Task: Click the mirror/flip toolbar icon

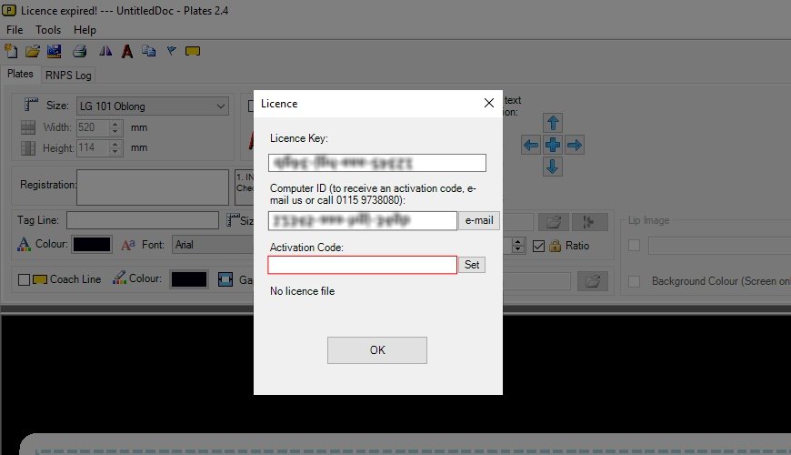Action: (105, 51)
